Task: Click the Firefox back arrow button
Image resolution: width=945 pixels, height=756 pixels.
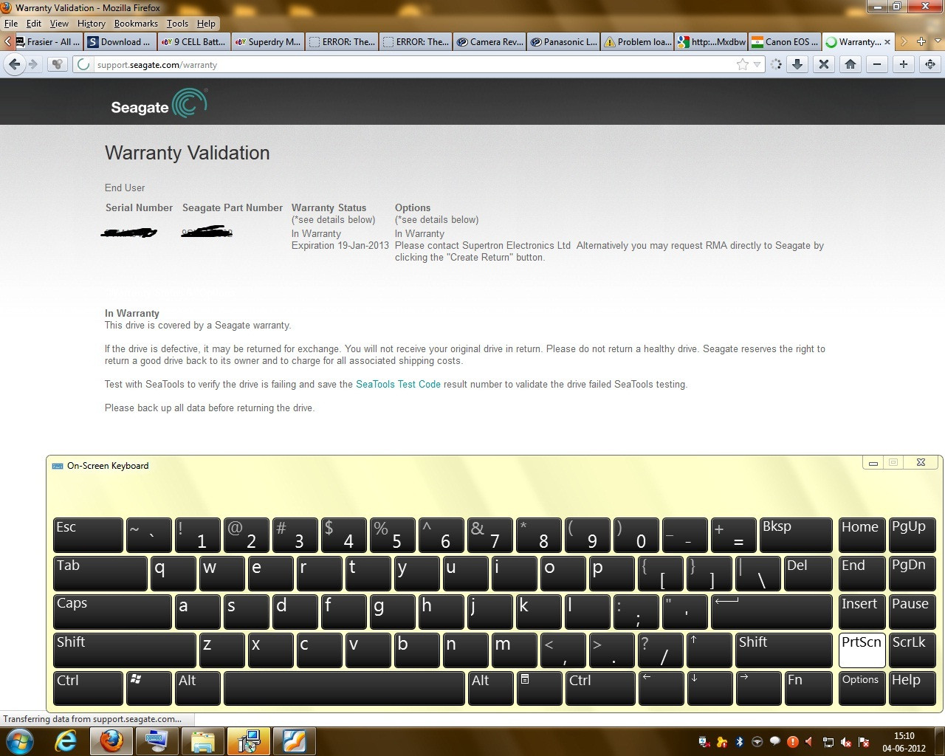Action: click(14, 64)
